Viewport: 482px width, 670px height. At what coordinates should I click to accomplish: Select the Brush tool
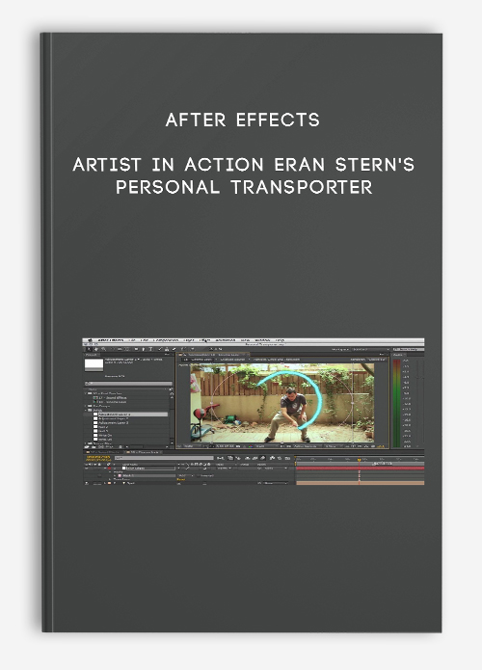[x=160, y=349]
